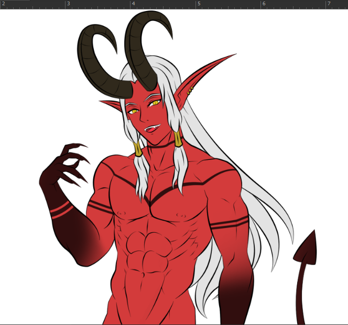This screenshot has height=325, width=348.
Task: Select the red stripes on the dark forearm
Action: [x=61, y=211]
